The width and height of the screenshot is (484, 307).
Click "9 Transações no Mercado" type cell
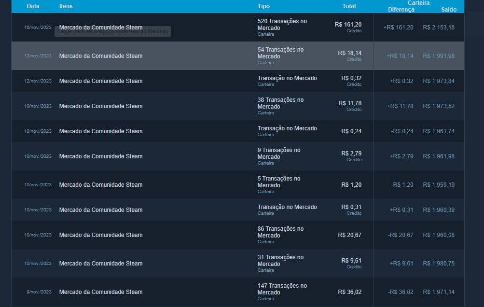pos(279,153)
